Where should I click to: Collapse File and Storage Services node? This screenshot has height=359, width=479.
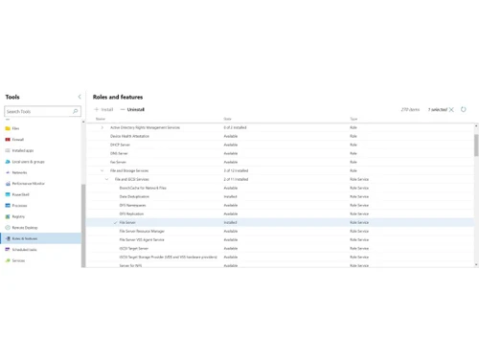coord(103,170)
